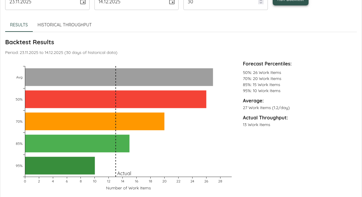Increment the historical days stepper arrows
The image size is (362, 197).
pos(261,1)
